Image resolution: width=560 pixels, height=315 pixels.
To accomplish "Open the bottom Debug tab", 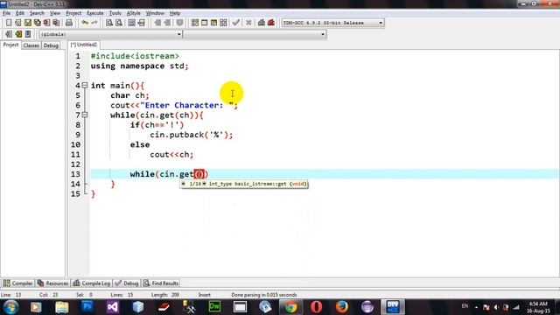I will pos(126,283).
